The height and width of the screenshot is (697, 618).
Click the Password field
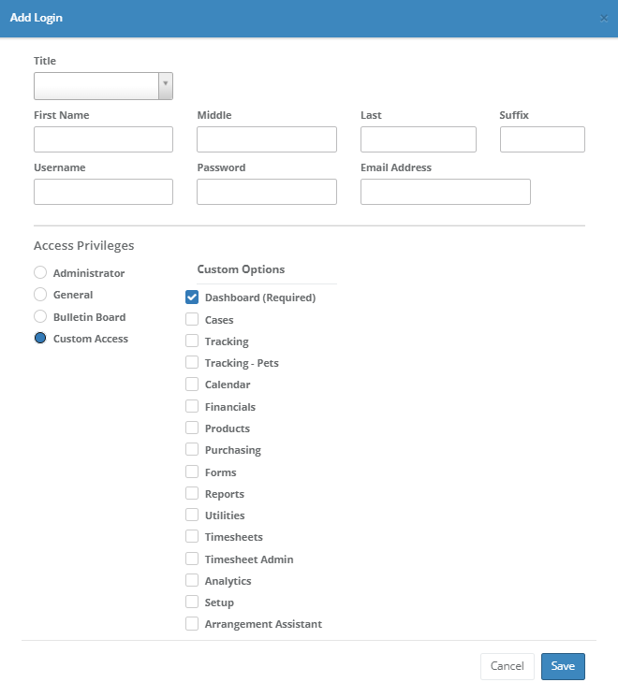click(266, 192)
